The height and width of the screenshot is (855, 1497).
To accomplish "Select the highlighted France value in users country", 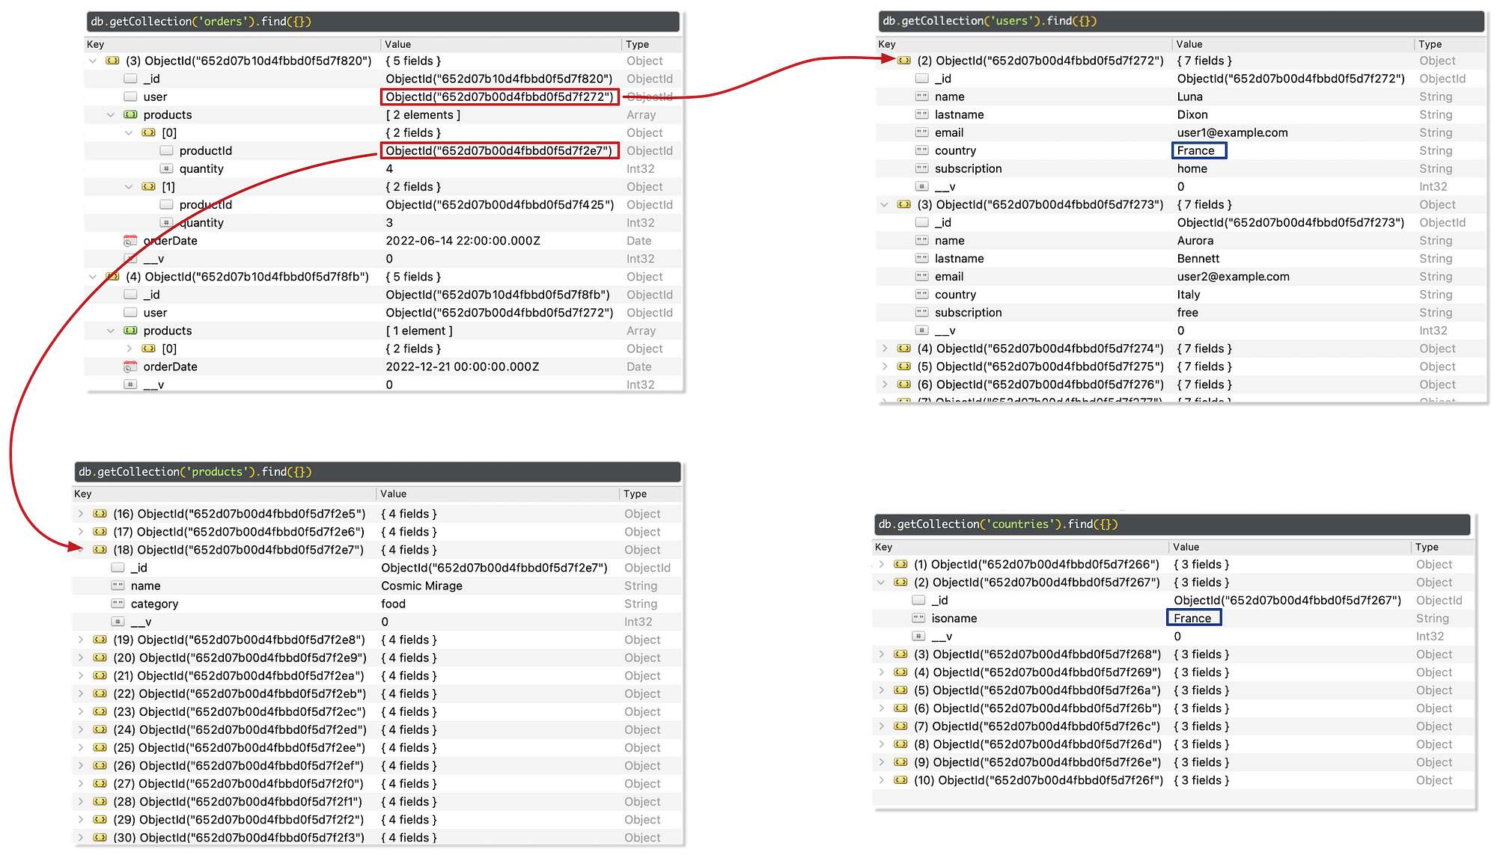I will (1198, 150).
